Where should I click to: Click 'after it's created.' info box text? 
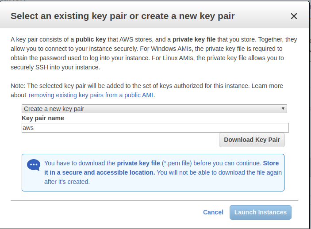tap(67, 181)
